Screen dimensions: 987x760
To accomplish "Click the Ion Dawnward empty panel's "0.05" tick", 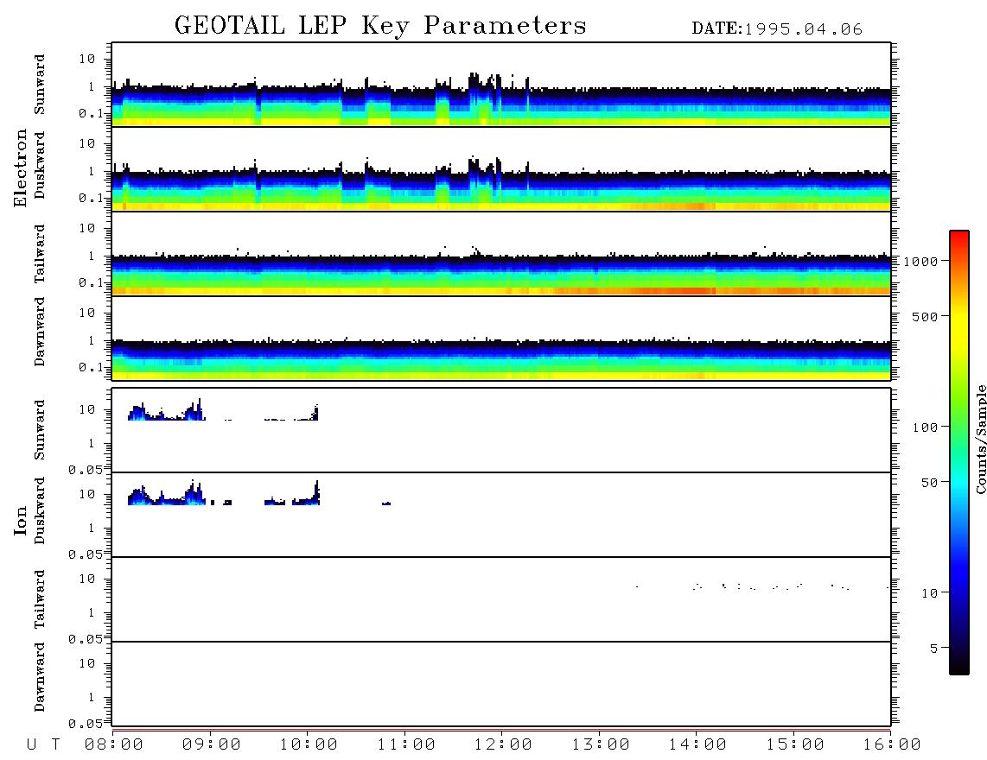I will 86,724.
